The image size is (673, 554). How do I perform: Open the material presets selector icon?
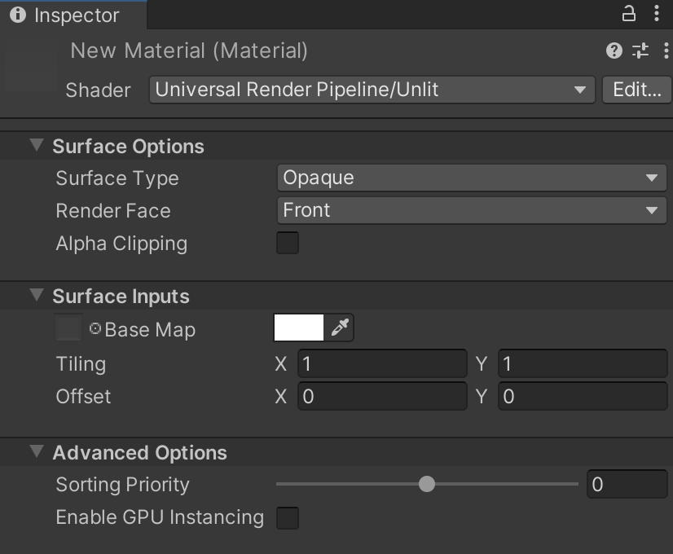tap(640, 51)
